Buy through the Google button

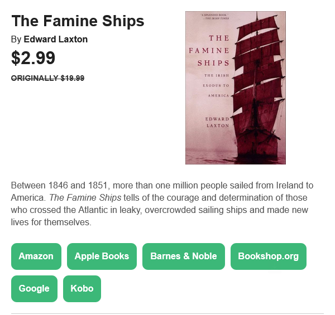click(x=34, y=289)
